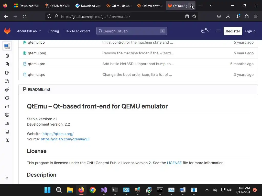Open commit 'Change the boot order icon'

click(x=137, y=75)
